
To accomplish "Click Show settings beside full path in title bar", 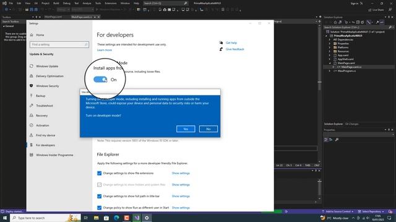I will tap(181, 196).
